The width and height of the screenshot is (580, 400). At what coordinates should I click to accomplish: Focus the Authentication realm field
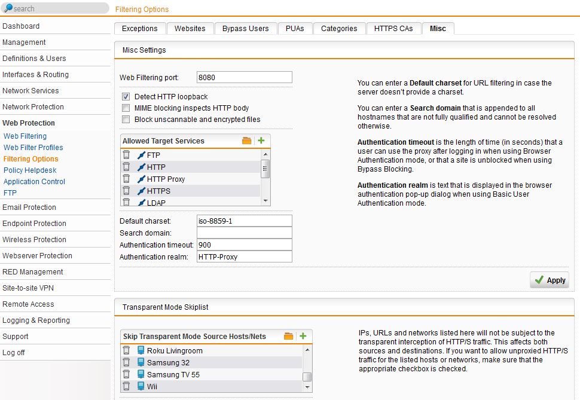[245, 257]
